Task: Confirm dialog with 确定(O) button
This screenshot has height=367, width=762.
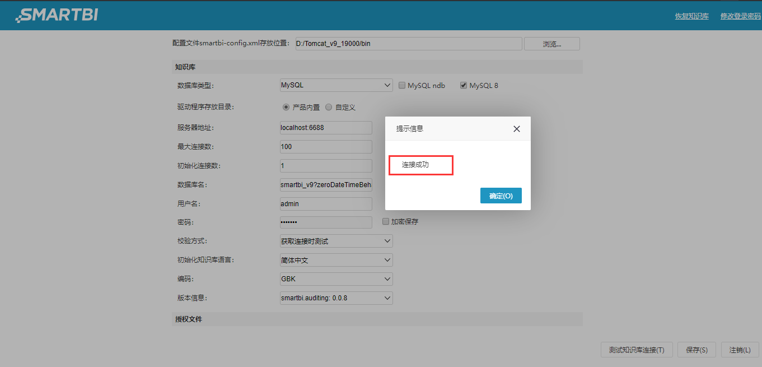Action: 501,196
